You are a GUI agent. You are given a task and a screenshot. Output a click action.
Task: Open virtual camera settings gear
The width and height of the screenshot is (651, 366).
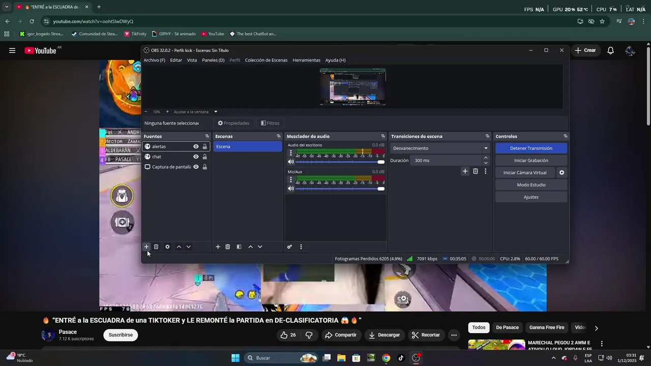(x=561, y=172)
